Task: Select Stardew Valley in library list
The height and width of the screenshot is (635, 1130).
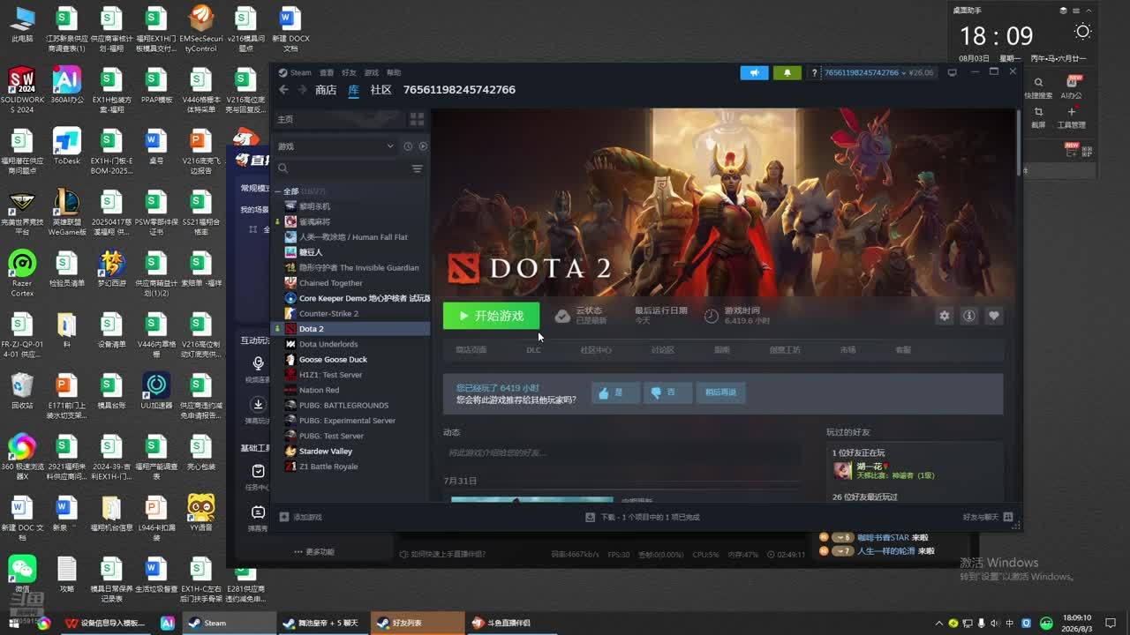Action: pos(352,452)
